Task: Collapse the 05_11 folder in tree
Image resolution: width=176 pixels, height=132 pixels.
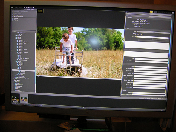Action: click(x=16, y=39)
